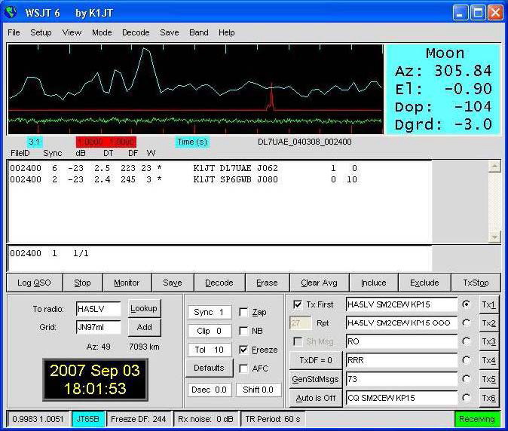Screen dimensions: 508x431
Task: Click the Tx3 button
Action: [488, 341]
